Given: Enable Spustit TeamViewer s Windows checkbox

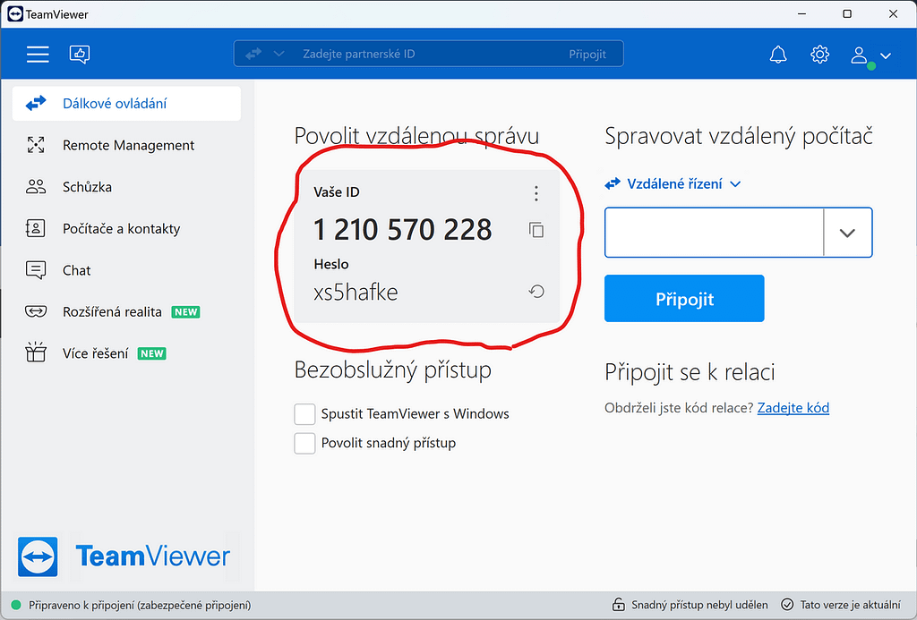Looking at the screenshot, I should pos(304,414).
